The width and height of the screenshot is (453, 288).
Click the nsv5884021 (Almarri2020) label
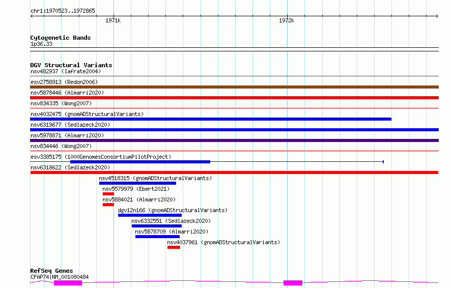pos(139,199)
